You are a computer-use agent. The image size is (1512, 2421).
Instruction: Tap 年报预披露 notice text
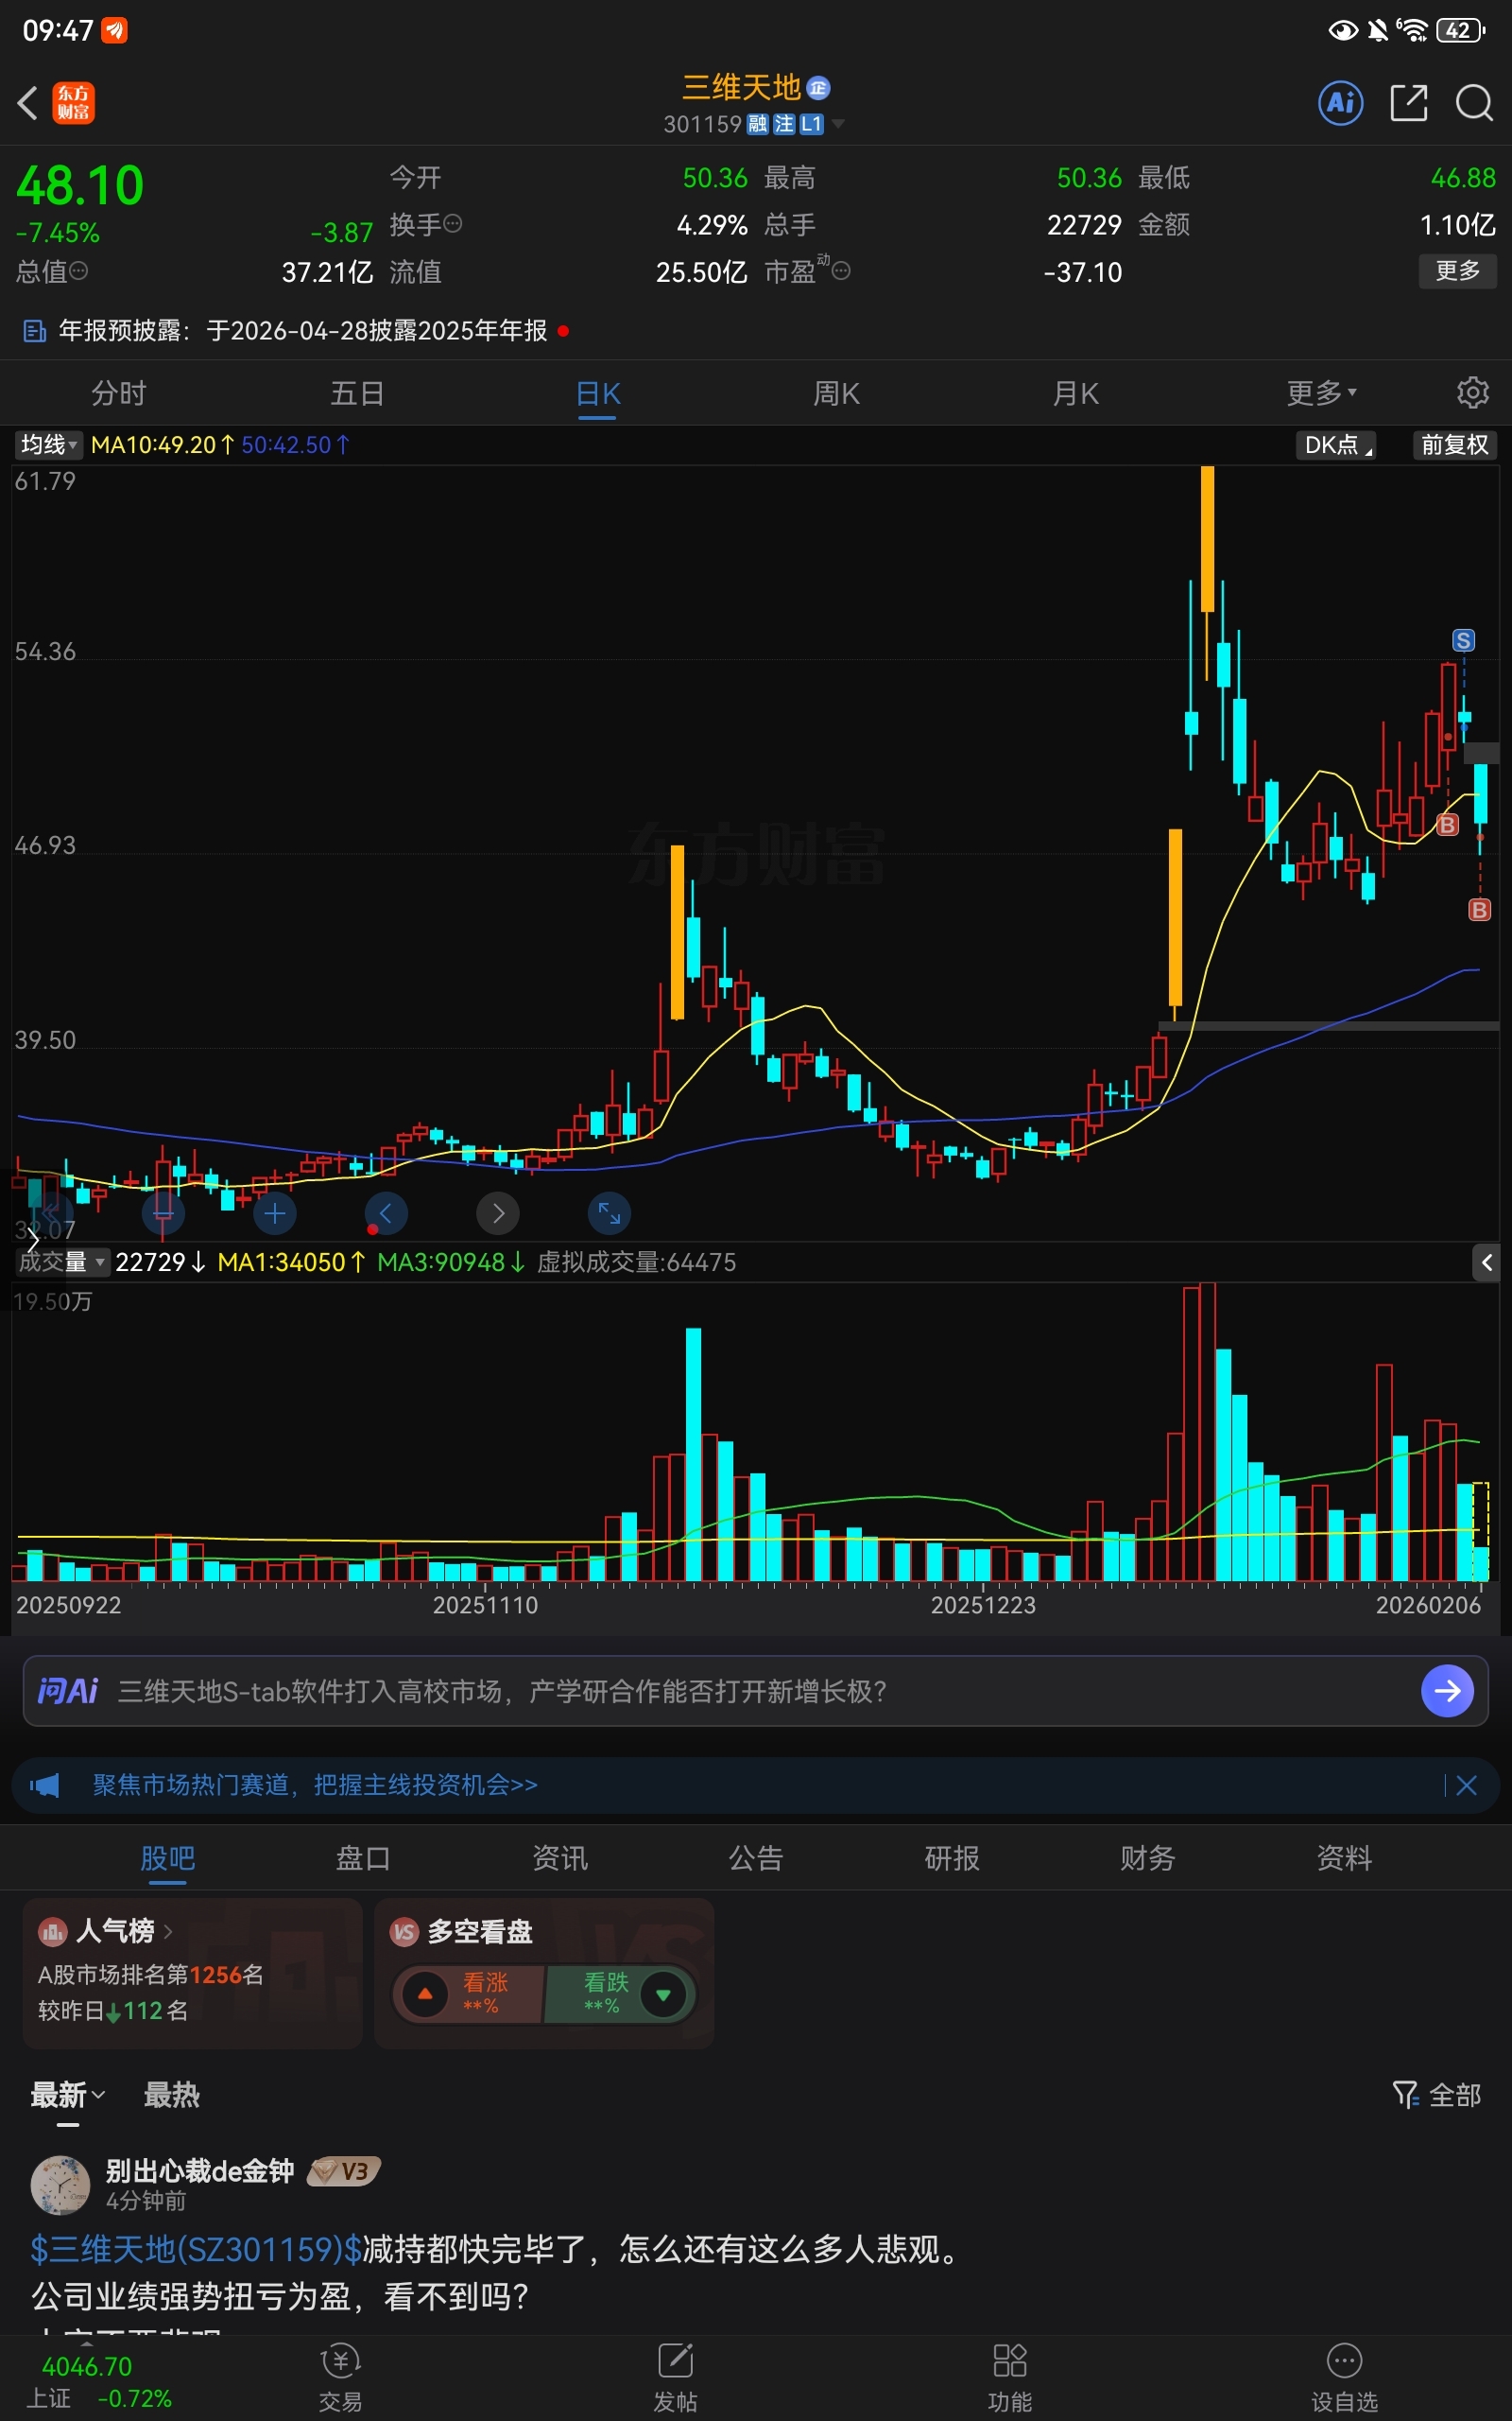(x=302, y=331)
